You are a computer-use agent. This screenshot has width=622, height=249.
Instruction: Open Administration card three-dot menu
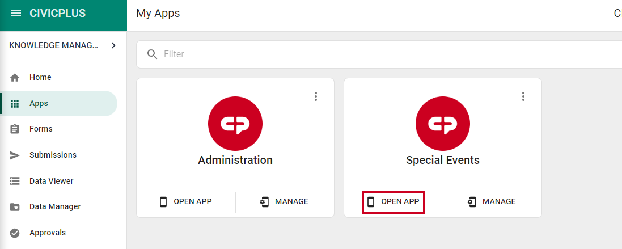316,96
